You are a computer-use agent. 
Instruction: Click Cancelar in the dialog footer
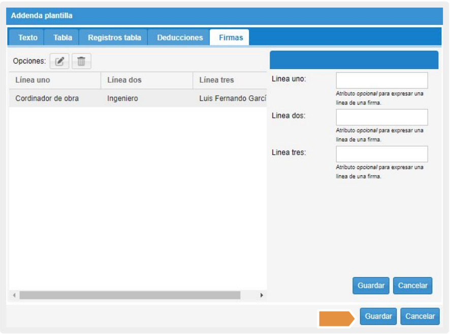pyautogui.click(x=420, y=316)
